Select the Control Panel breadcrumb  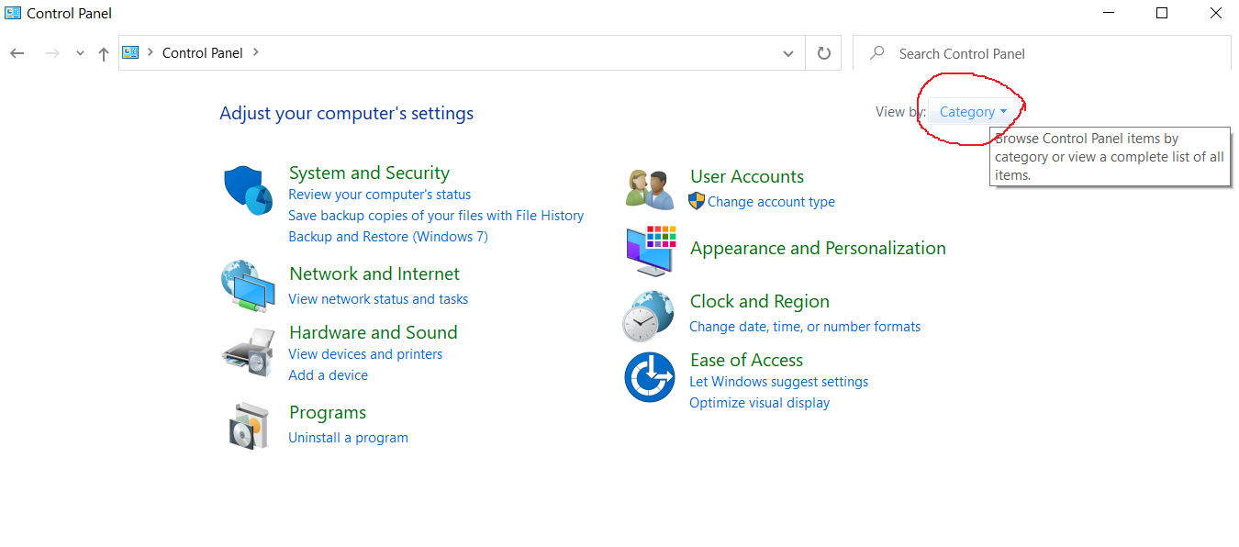(x=203, y=53)
